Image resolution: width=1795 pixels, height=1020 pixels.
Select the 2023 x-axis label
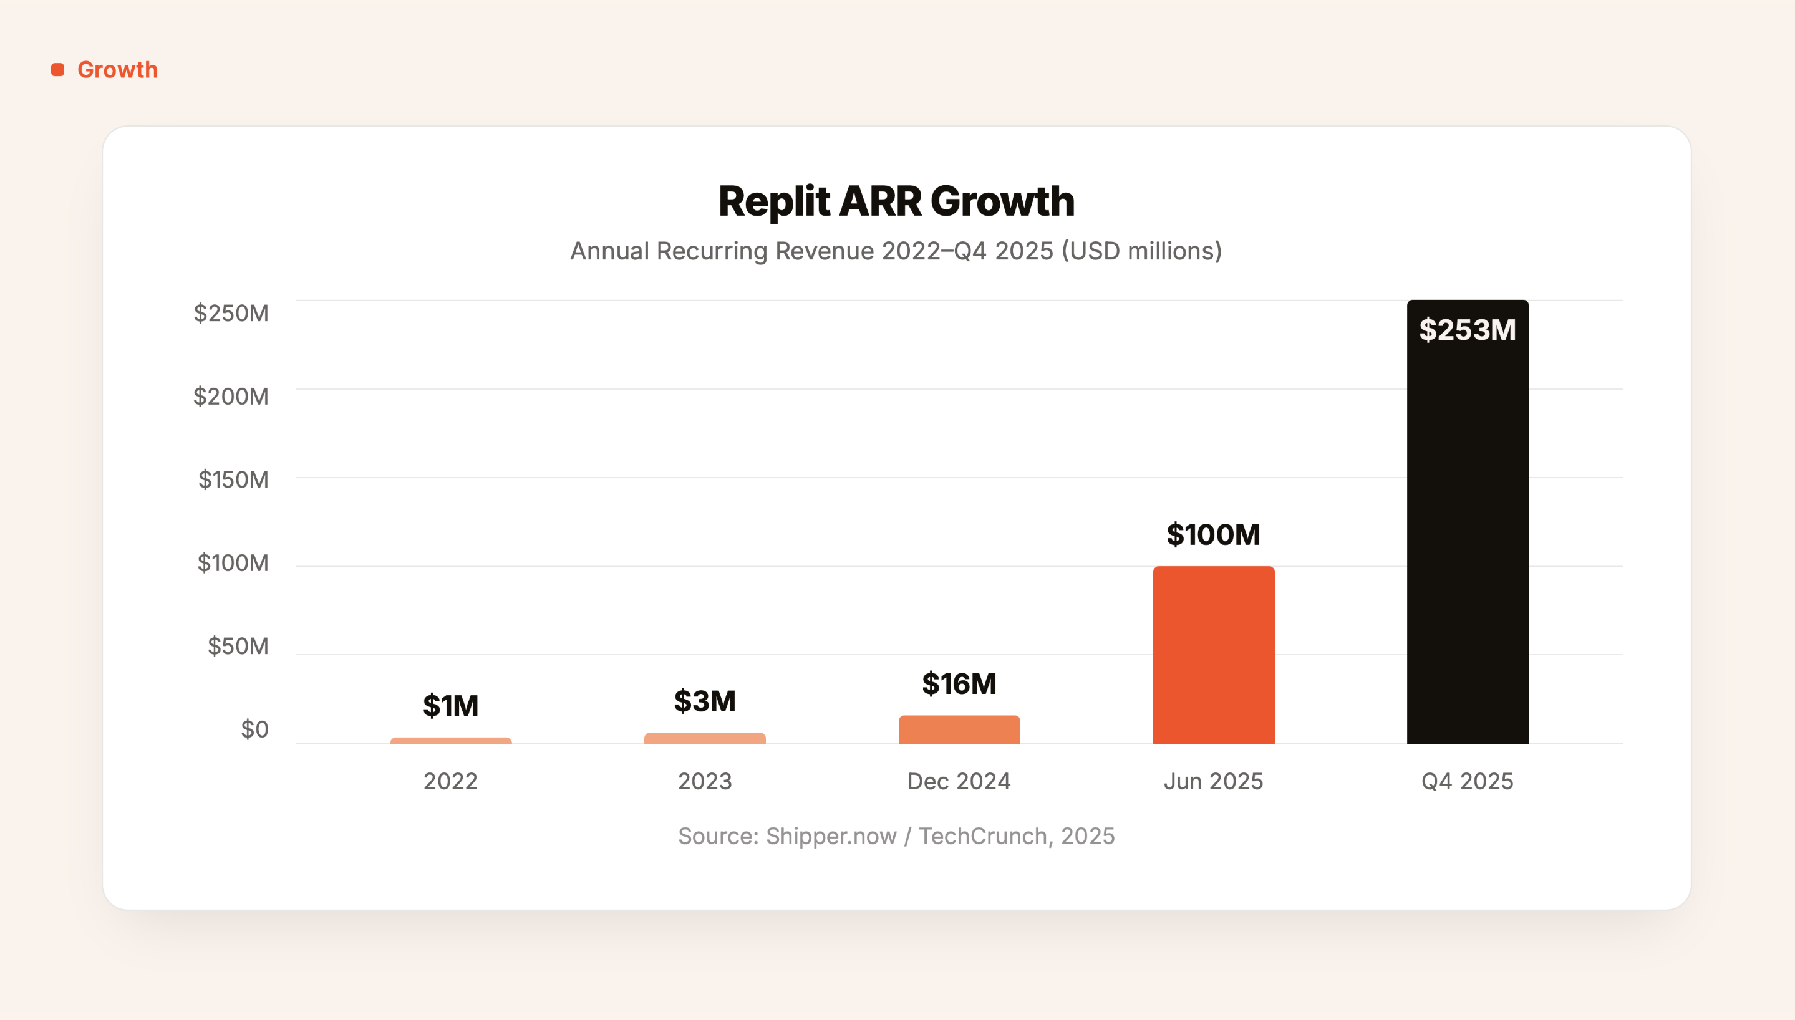click(x=705, y=781)
